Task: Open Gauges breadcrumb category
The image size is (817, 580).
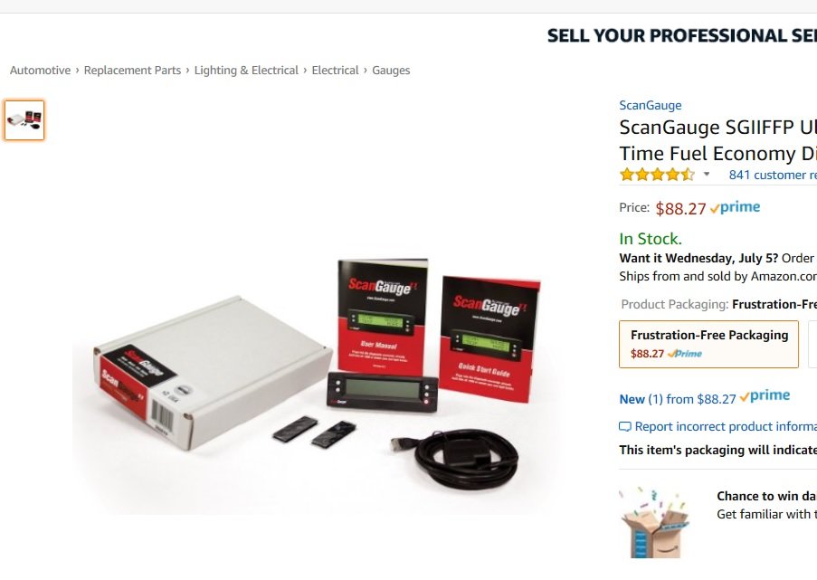Action: point(391,71)
